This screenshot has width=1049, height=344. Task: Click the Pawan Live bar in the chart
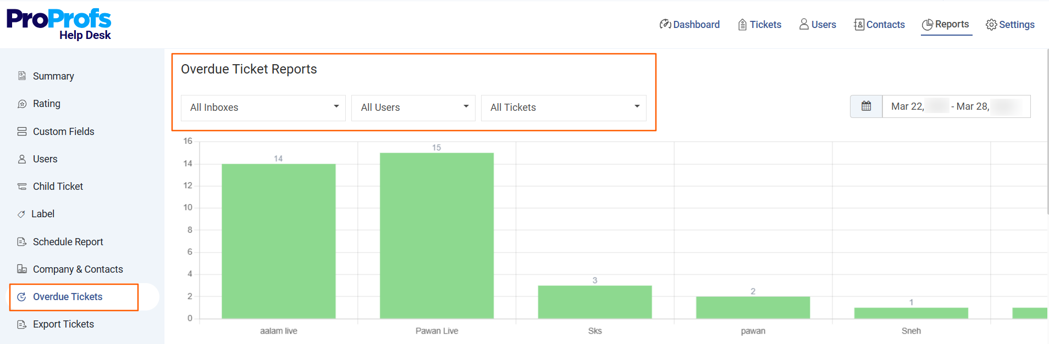tap(437, 235)
